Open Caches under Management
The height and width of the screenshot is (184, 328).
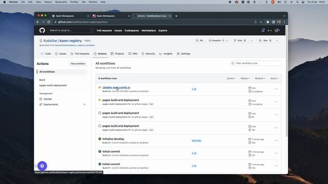pos(48,99)
